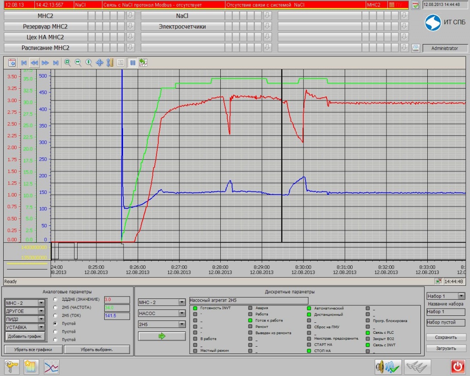Select the 2ДДН6 (ЗНАЧЕНИЕ) radio button

(x=55, y=299)
